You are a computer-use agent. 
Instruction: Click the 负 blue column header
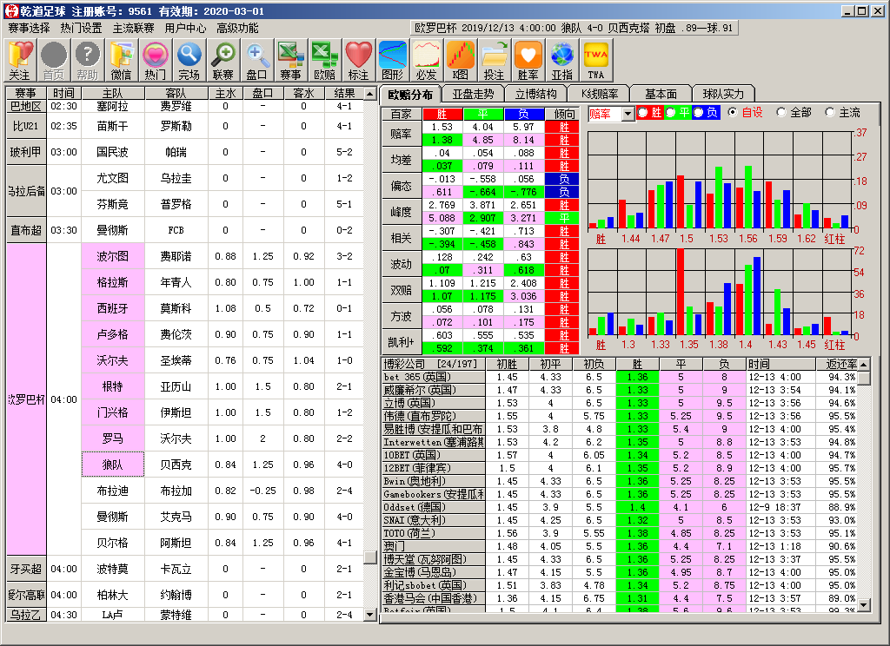click(523, 114)
